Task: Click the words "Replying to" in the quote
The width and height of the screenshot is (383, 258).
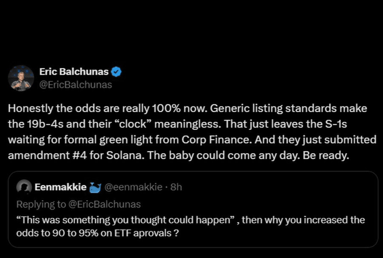Action: pyautogui.click(x=41, y=204)
